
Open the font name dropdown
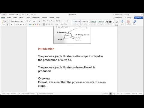tap(15, 21)
